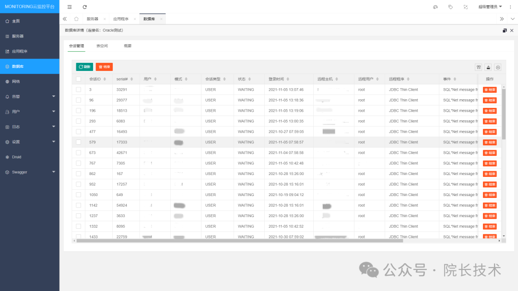518x291 pixels.
Task: Select the 数据库 page tab
Action: pos(149,19)
